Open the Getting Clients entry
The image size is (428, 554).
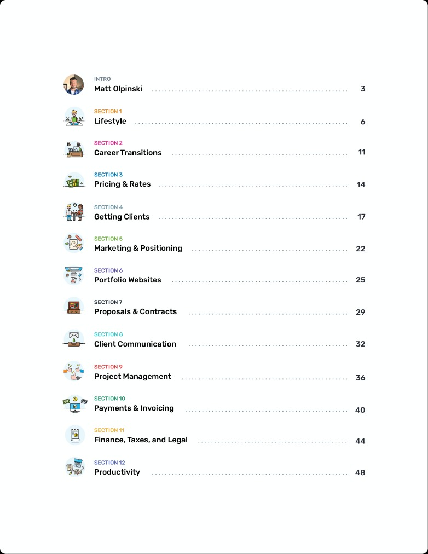[122, 217]
